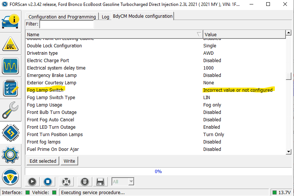Open the steering wheel help section
294x196 pixels.
pyautogui.click(x=10, y=177)
